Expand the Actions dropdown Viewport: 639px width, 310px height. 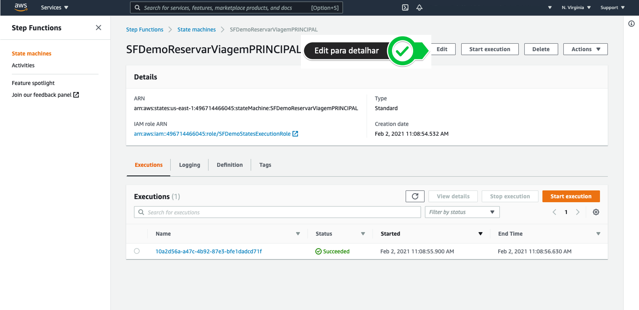pyautogui.click(x=585, y=49)
